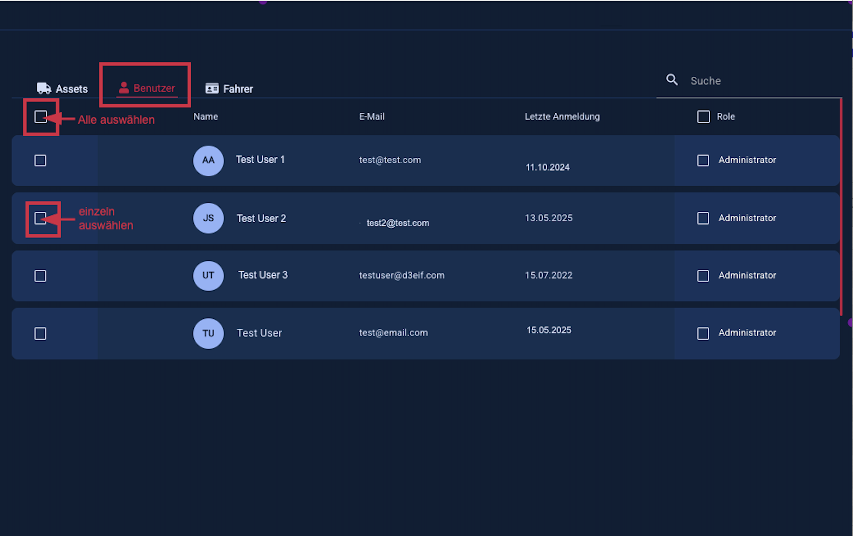Check the select-all checkbox in header
Screen dimensions: 853x536
point(41,117)
